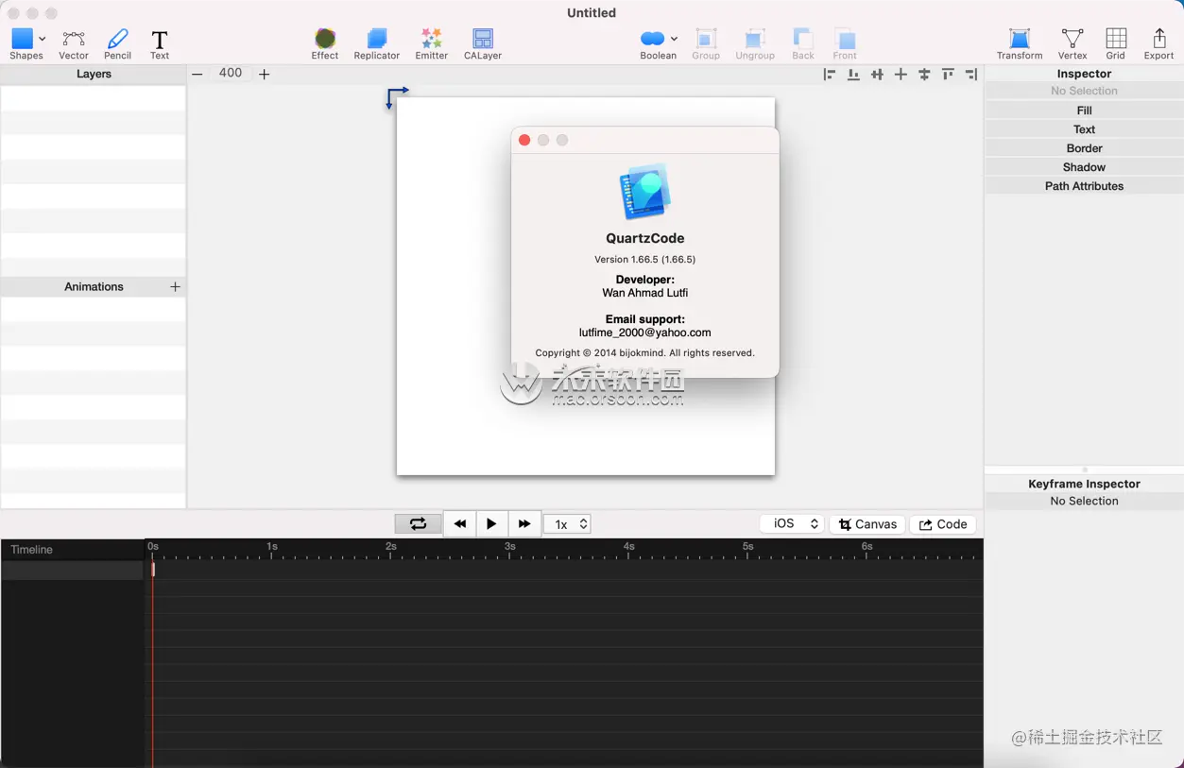Zoom out with the minus button
The width and height of the screenshot is (1184, 768).
pyautogui.click(x=197, y=74)
